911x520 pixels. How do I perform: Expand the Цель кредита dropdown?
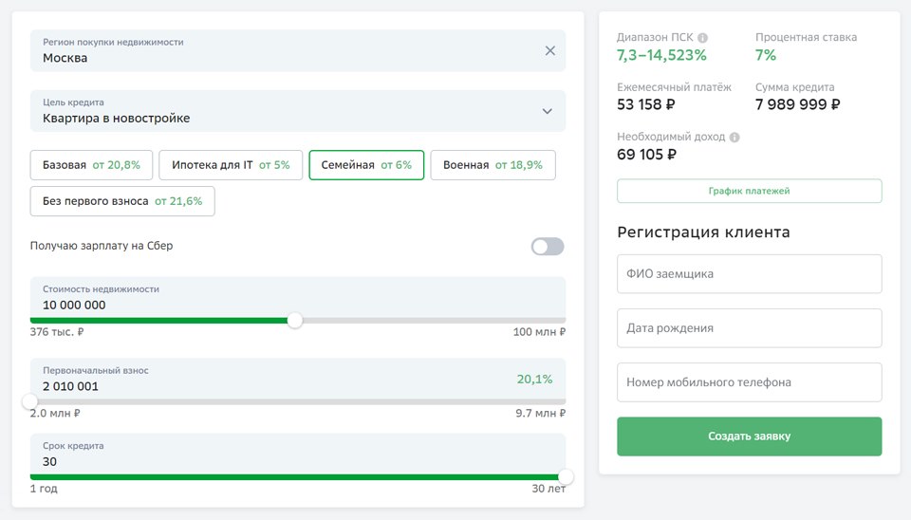click(547, 111)
